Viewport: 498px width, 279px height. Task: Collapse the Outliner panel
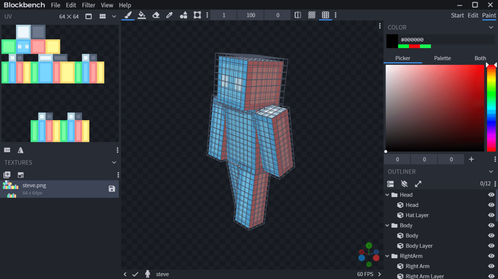491,172
